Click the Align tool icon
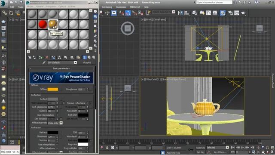Viewport: 275px width, 155px height. tap(187, 13)
